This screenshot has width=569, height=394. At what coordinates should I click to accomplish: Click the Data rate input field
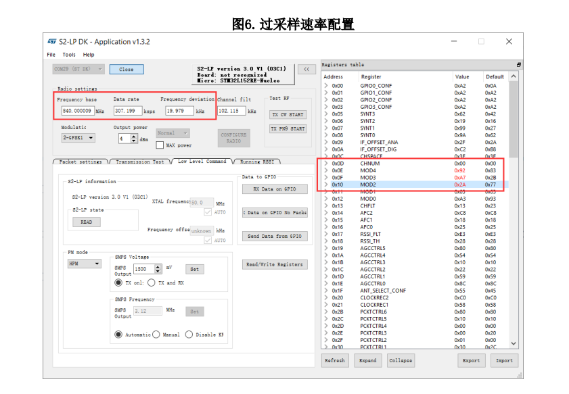[128, 111]
